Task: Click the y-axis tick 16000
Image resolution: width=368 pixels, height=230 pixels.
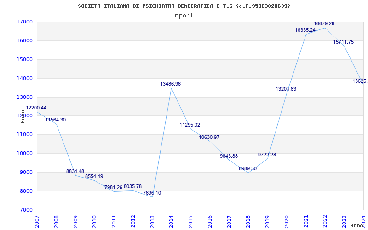Action: (24, 41)
